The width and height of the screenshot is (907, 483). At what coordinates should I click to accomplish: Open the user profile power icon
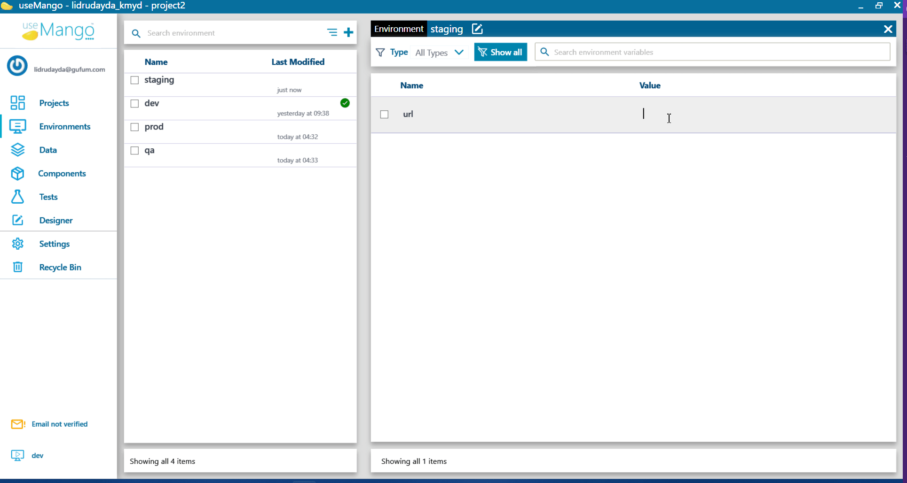[17, 66]
